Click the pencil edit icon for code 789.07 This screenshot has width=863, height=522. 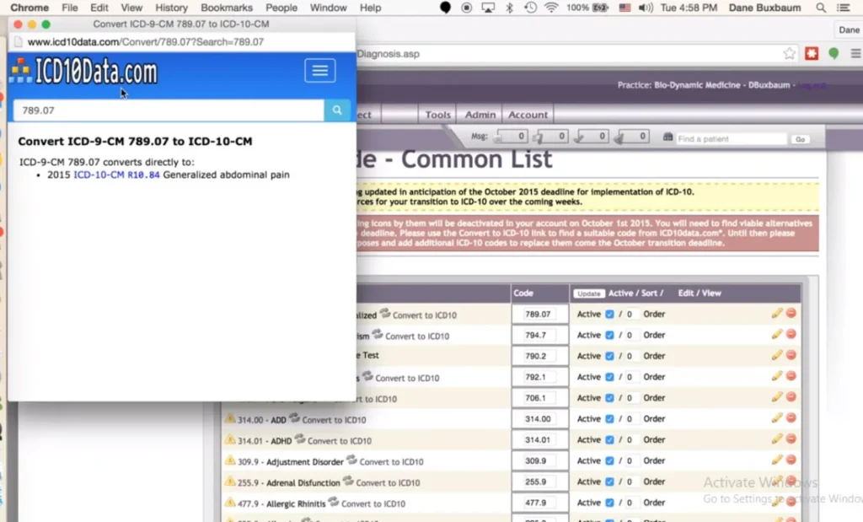(x=775, y=313)
